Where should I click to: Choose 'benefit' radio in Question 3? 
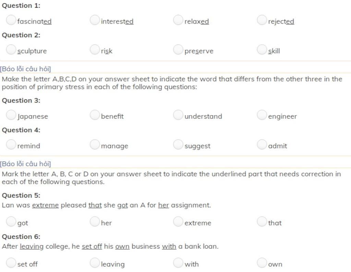coord(95,115)
